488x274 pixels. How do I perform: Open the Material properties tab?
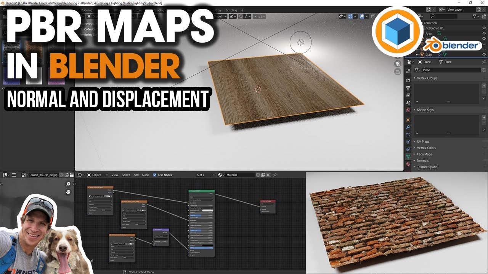pos(408,164)
